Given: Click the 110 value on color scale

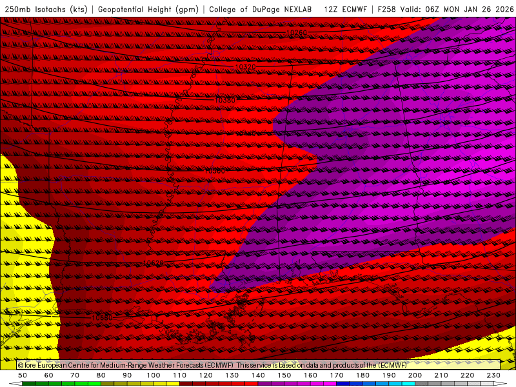Looking at the screenshot, I should [180, 375].
